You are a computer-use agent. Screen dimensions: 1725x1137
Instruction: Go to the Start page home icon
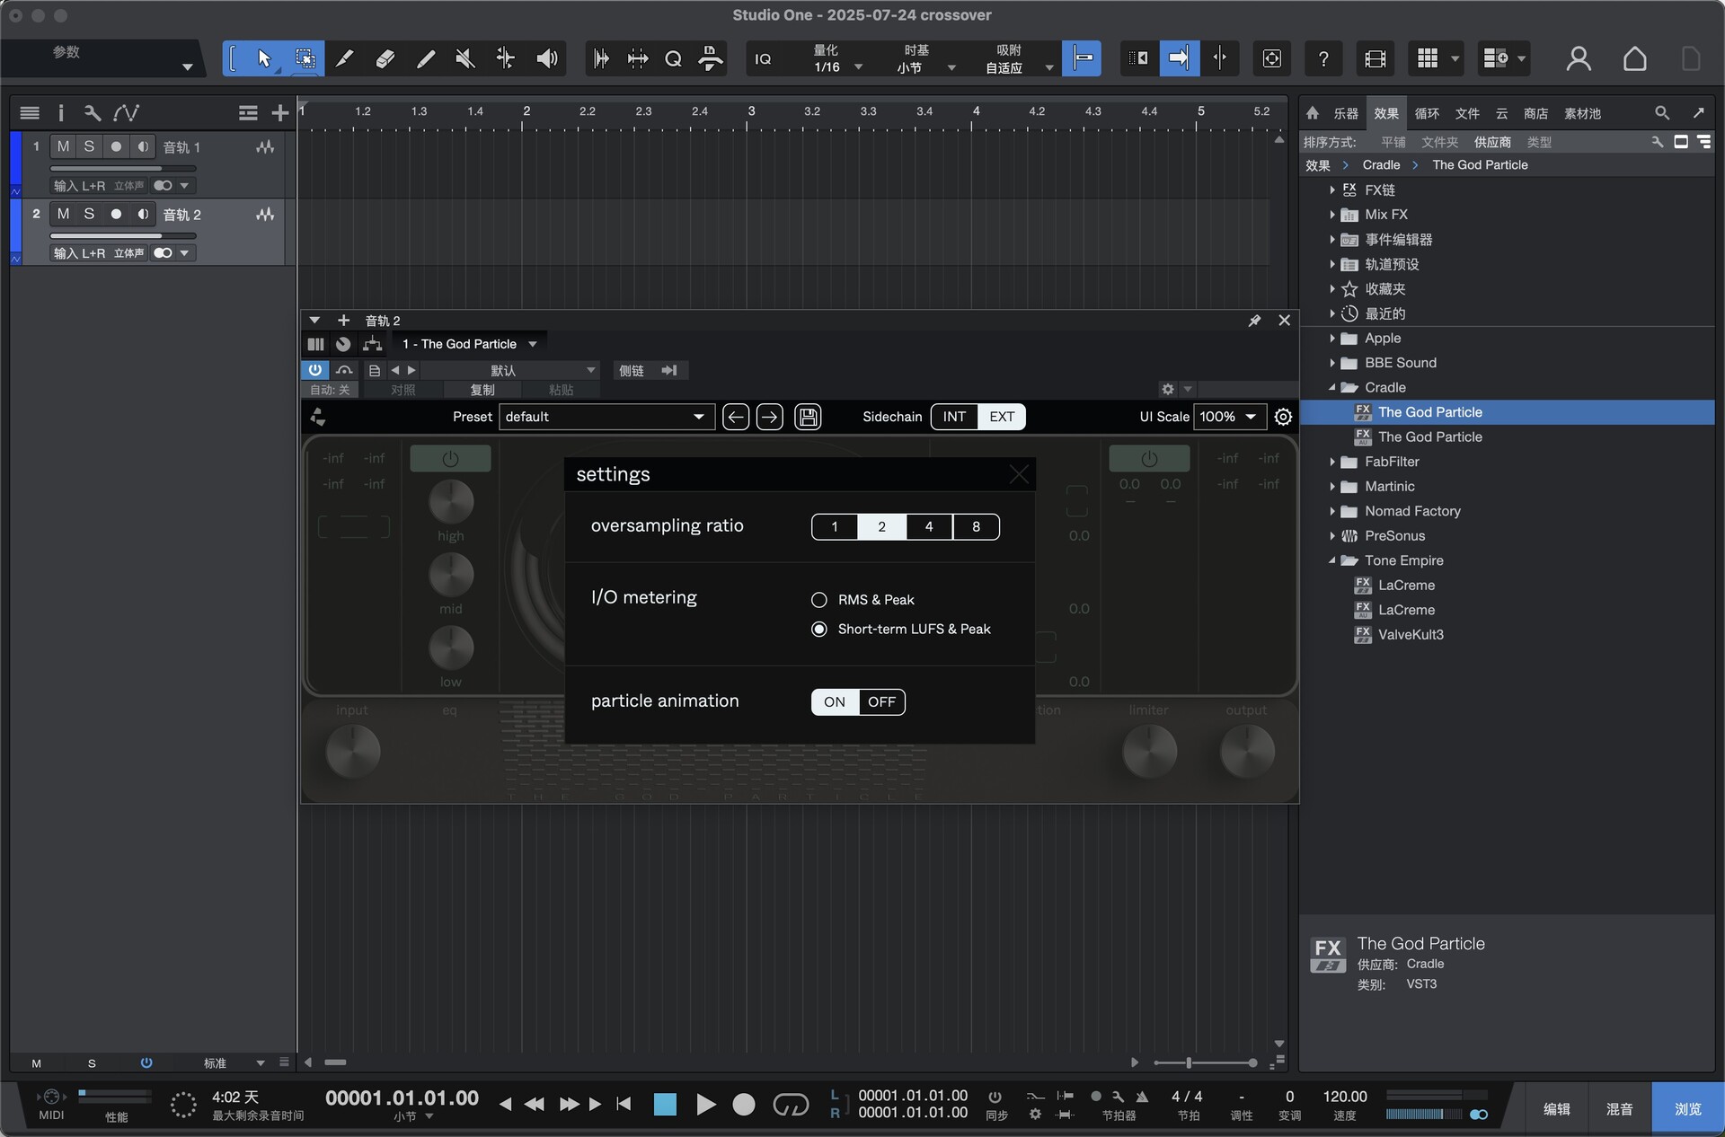coord(1634,58)
